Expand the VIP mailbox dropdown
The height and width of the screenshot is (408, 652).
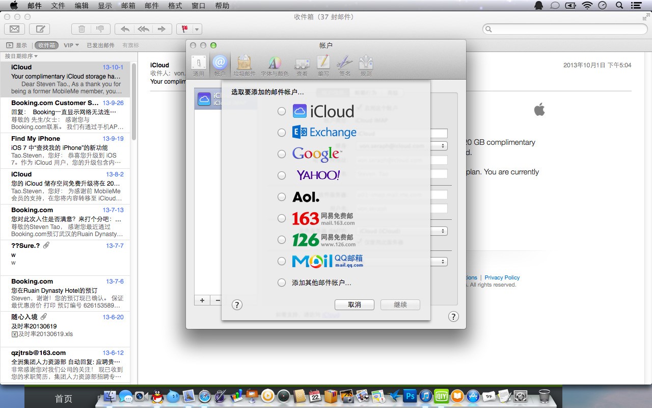(x=71, y=45)
